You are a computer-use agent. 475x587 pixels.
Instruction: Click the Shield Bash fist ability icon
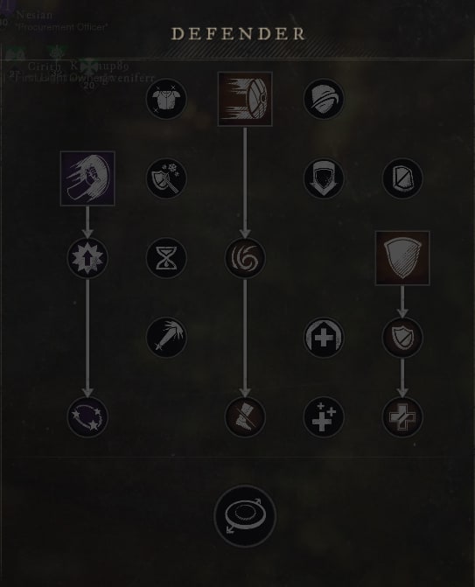click(x=87, y=178)
